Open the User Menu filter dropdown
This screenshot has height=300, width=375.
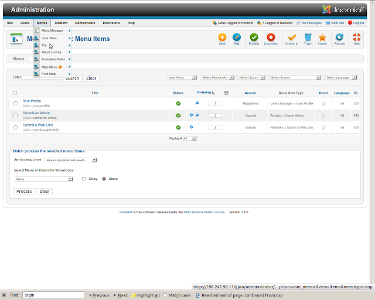coord(182,77)
